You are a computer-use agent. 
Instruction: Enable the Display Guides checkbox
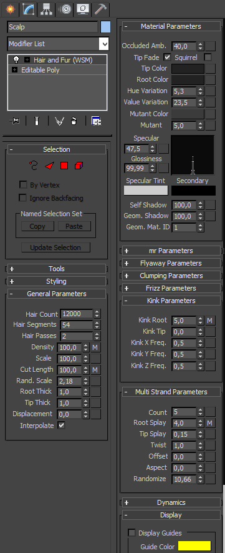(132, 532)
